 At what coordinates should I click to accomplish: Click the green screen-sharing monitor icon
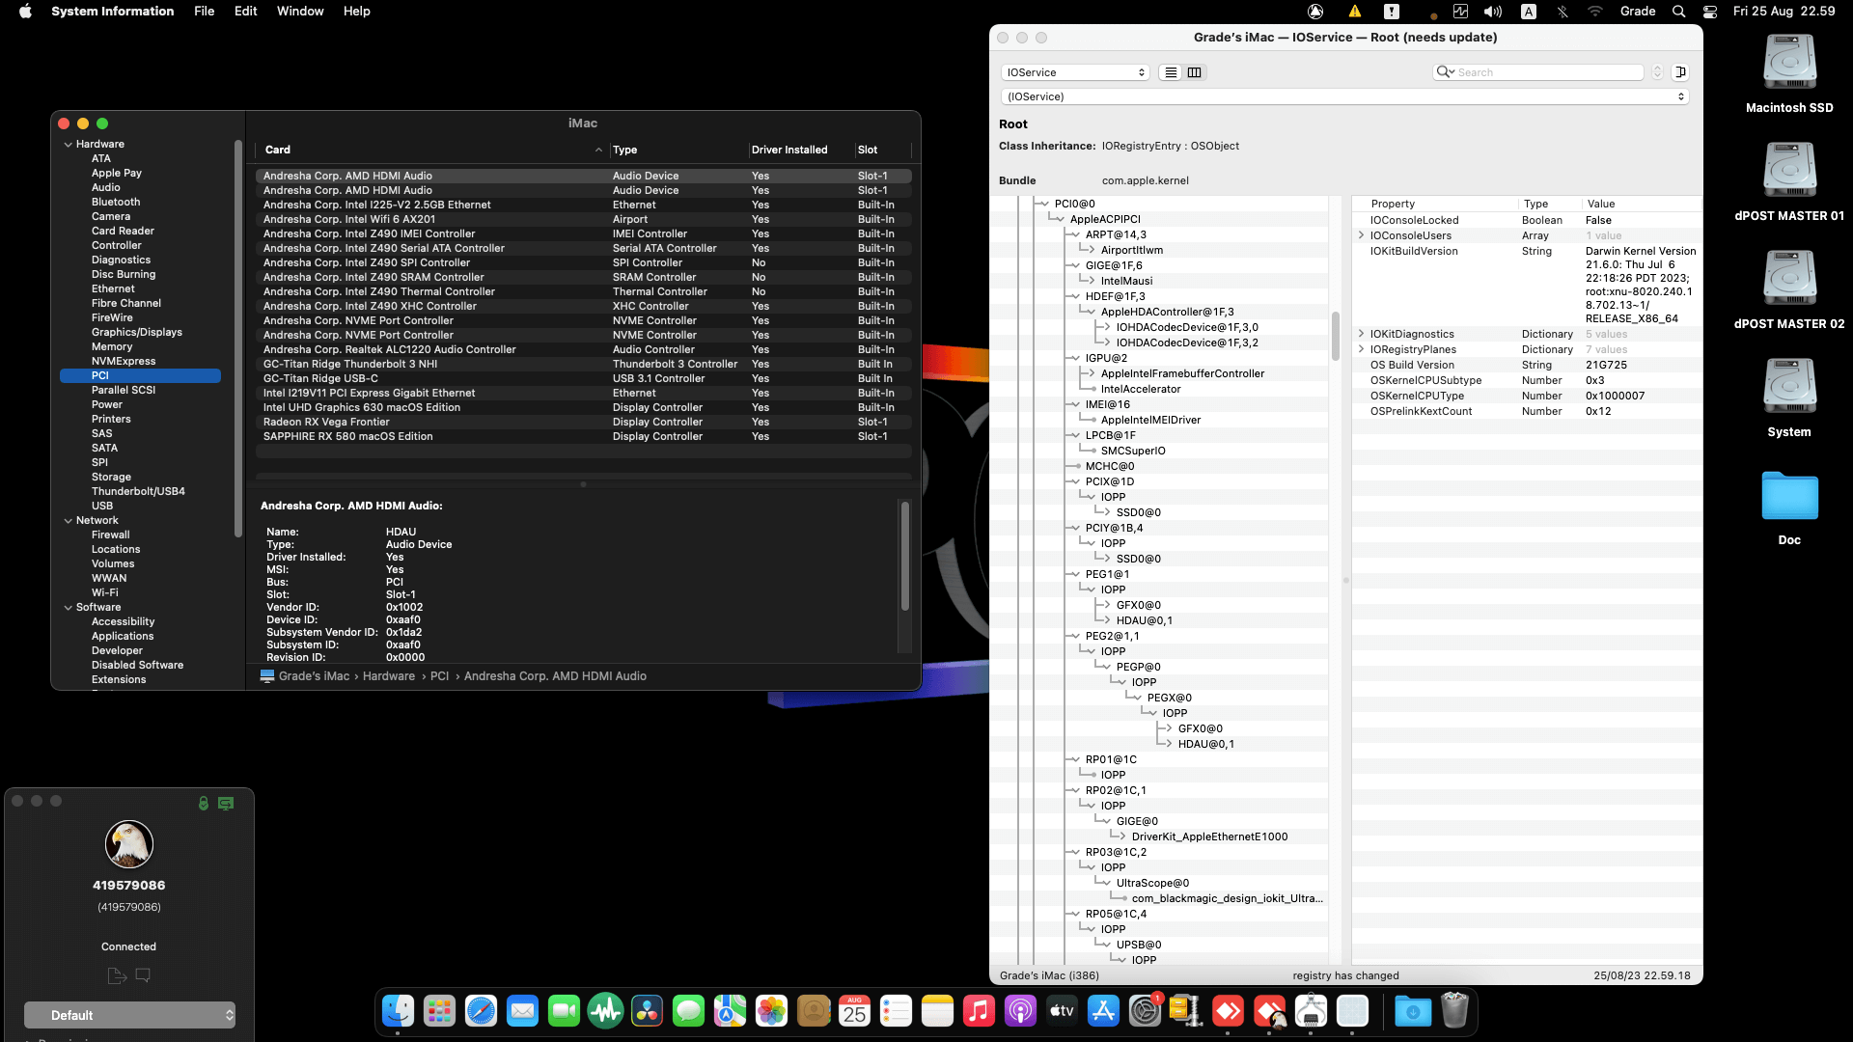pos(226,803)
